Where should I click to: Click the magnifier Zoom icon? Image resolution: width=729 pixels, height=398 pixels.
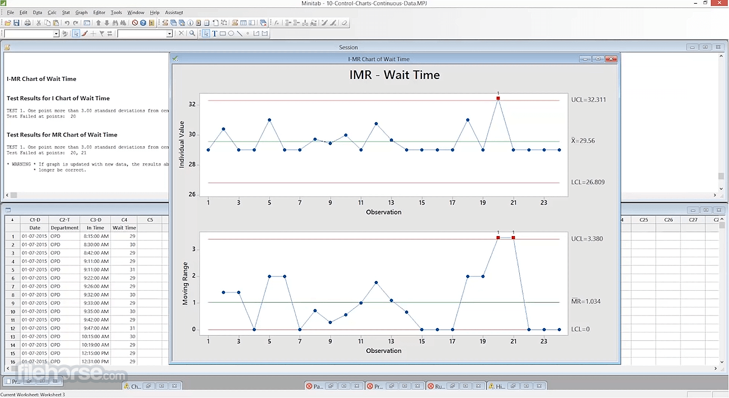(192, 33)
